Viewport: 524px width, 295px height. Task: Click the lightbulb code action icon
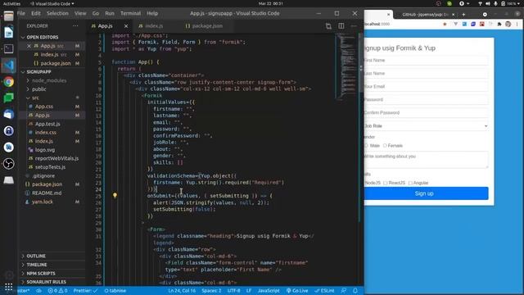pos(115,195)
